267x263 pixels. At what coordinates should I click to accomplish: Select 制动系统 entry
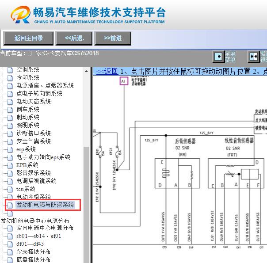click(x=28, y=117)
